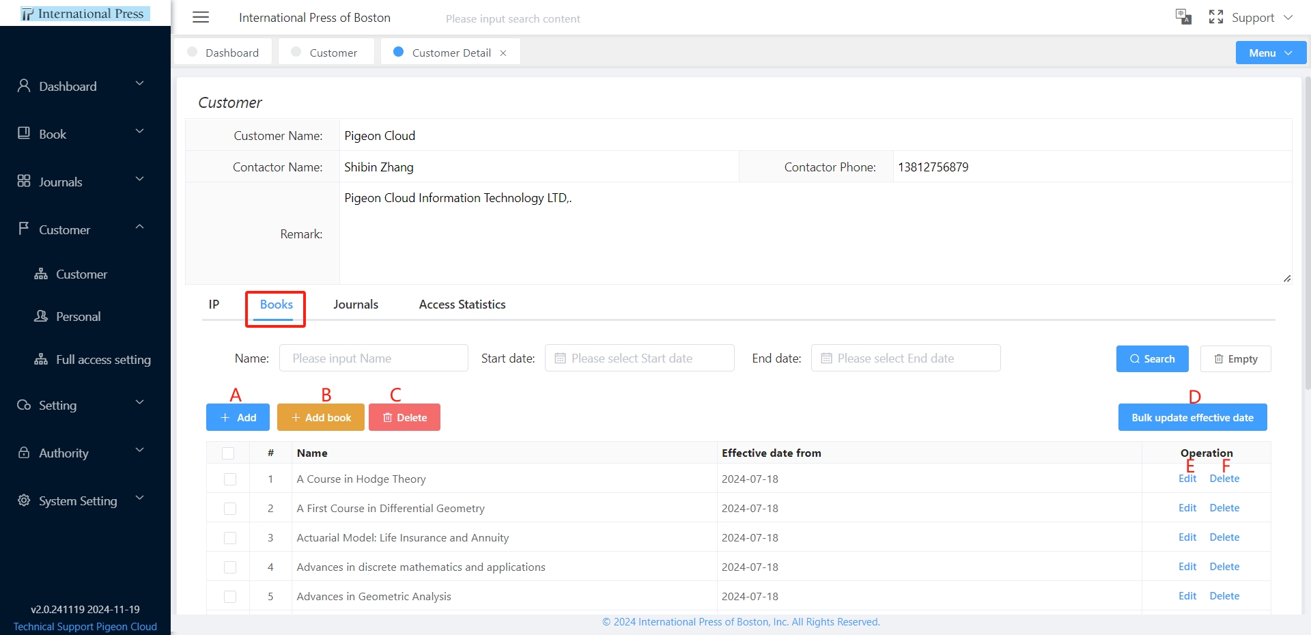The image size is (1311, 635).
Task: Click the International Press logo
Action: tap(85, 14)
